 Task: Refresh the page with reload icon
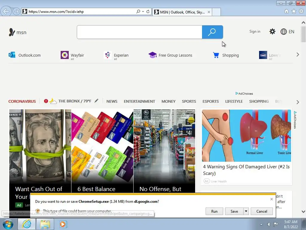point(148,12)
